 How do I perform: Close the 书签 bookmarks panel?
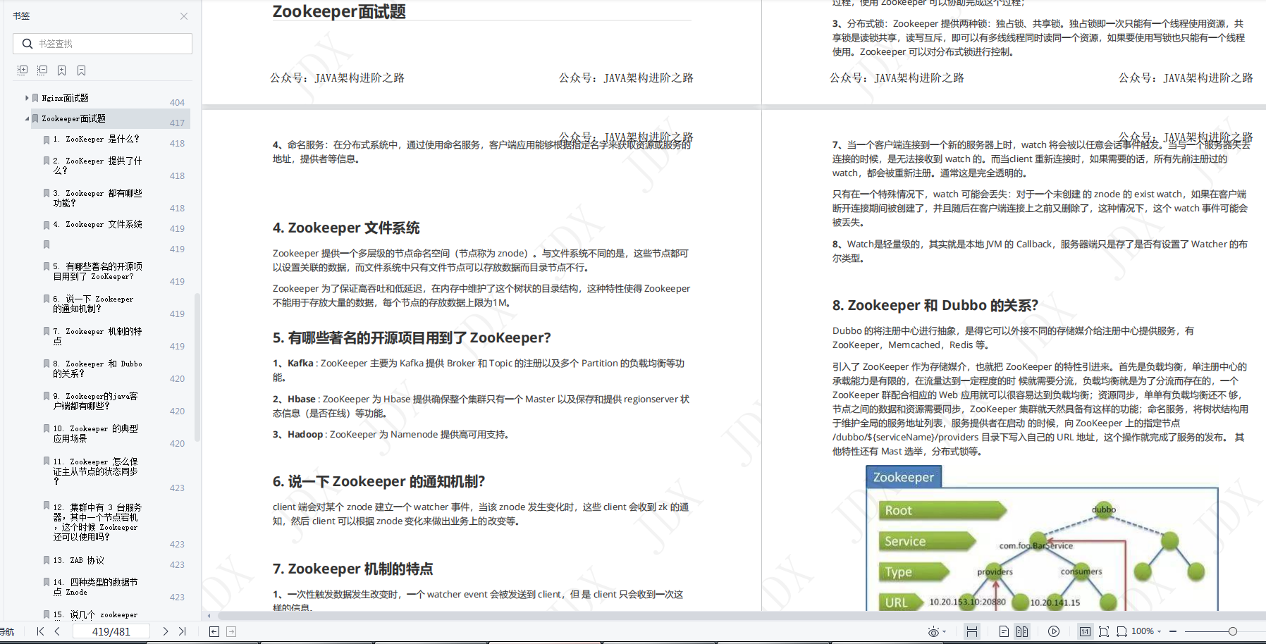click(184, 16)
